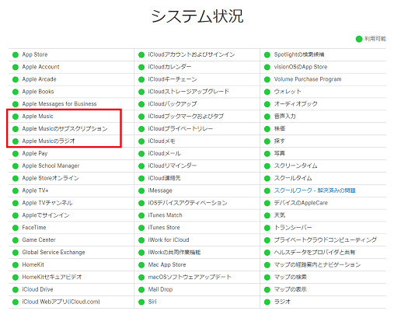
Task: Click the 音声入力 text
Action: (284, 117)
